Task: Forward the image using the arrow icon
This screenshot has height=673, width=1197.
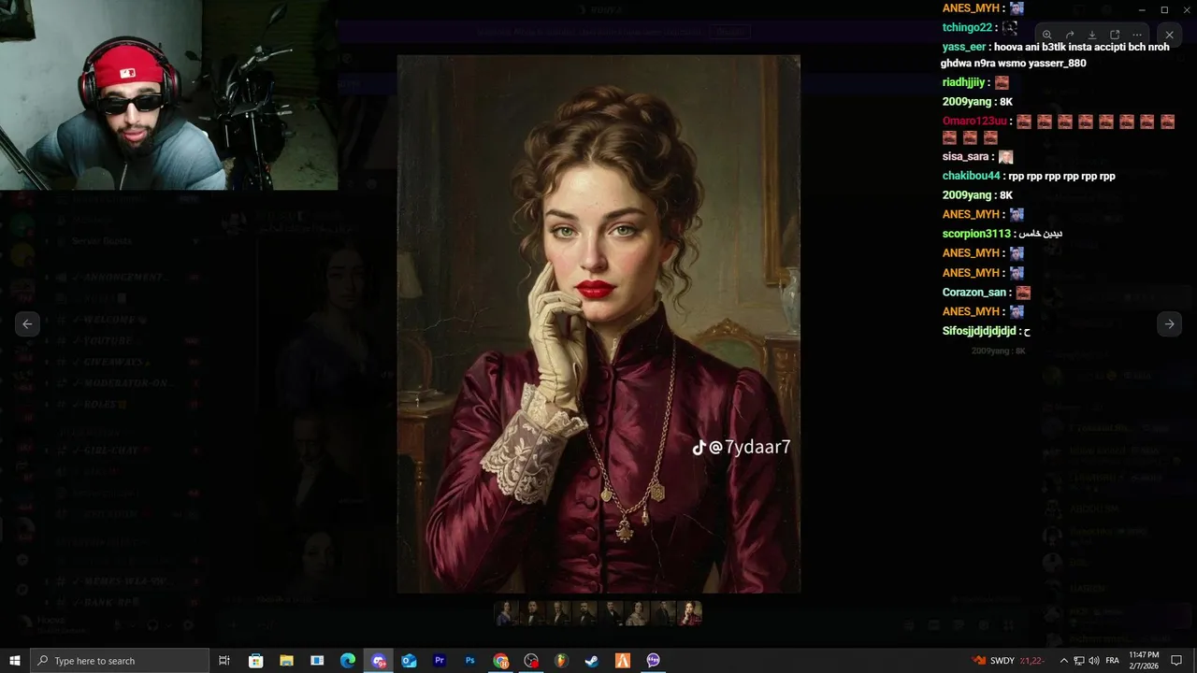Action: tap(1070, 35)
